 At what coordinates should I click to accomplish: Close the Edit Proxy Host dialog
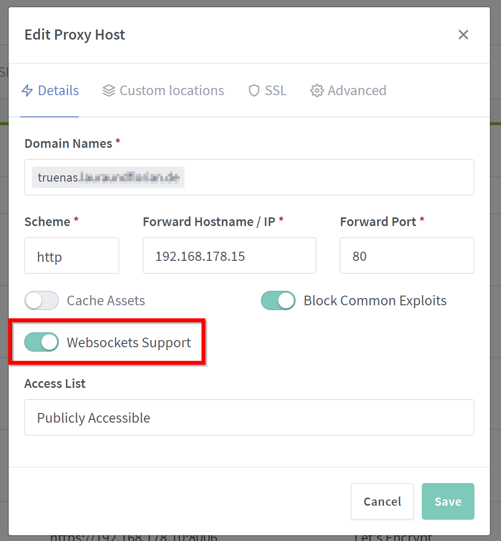click(463, 34)
